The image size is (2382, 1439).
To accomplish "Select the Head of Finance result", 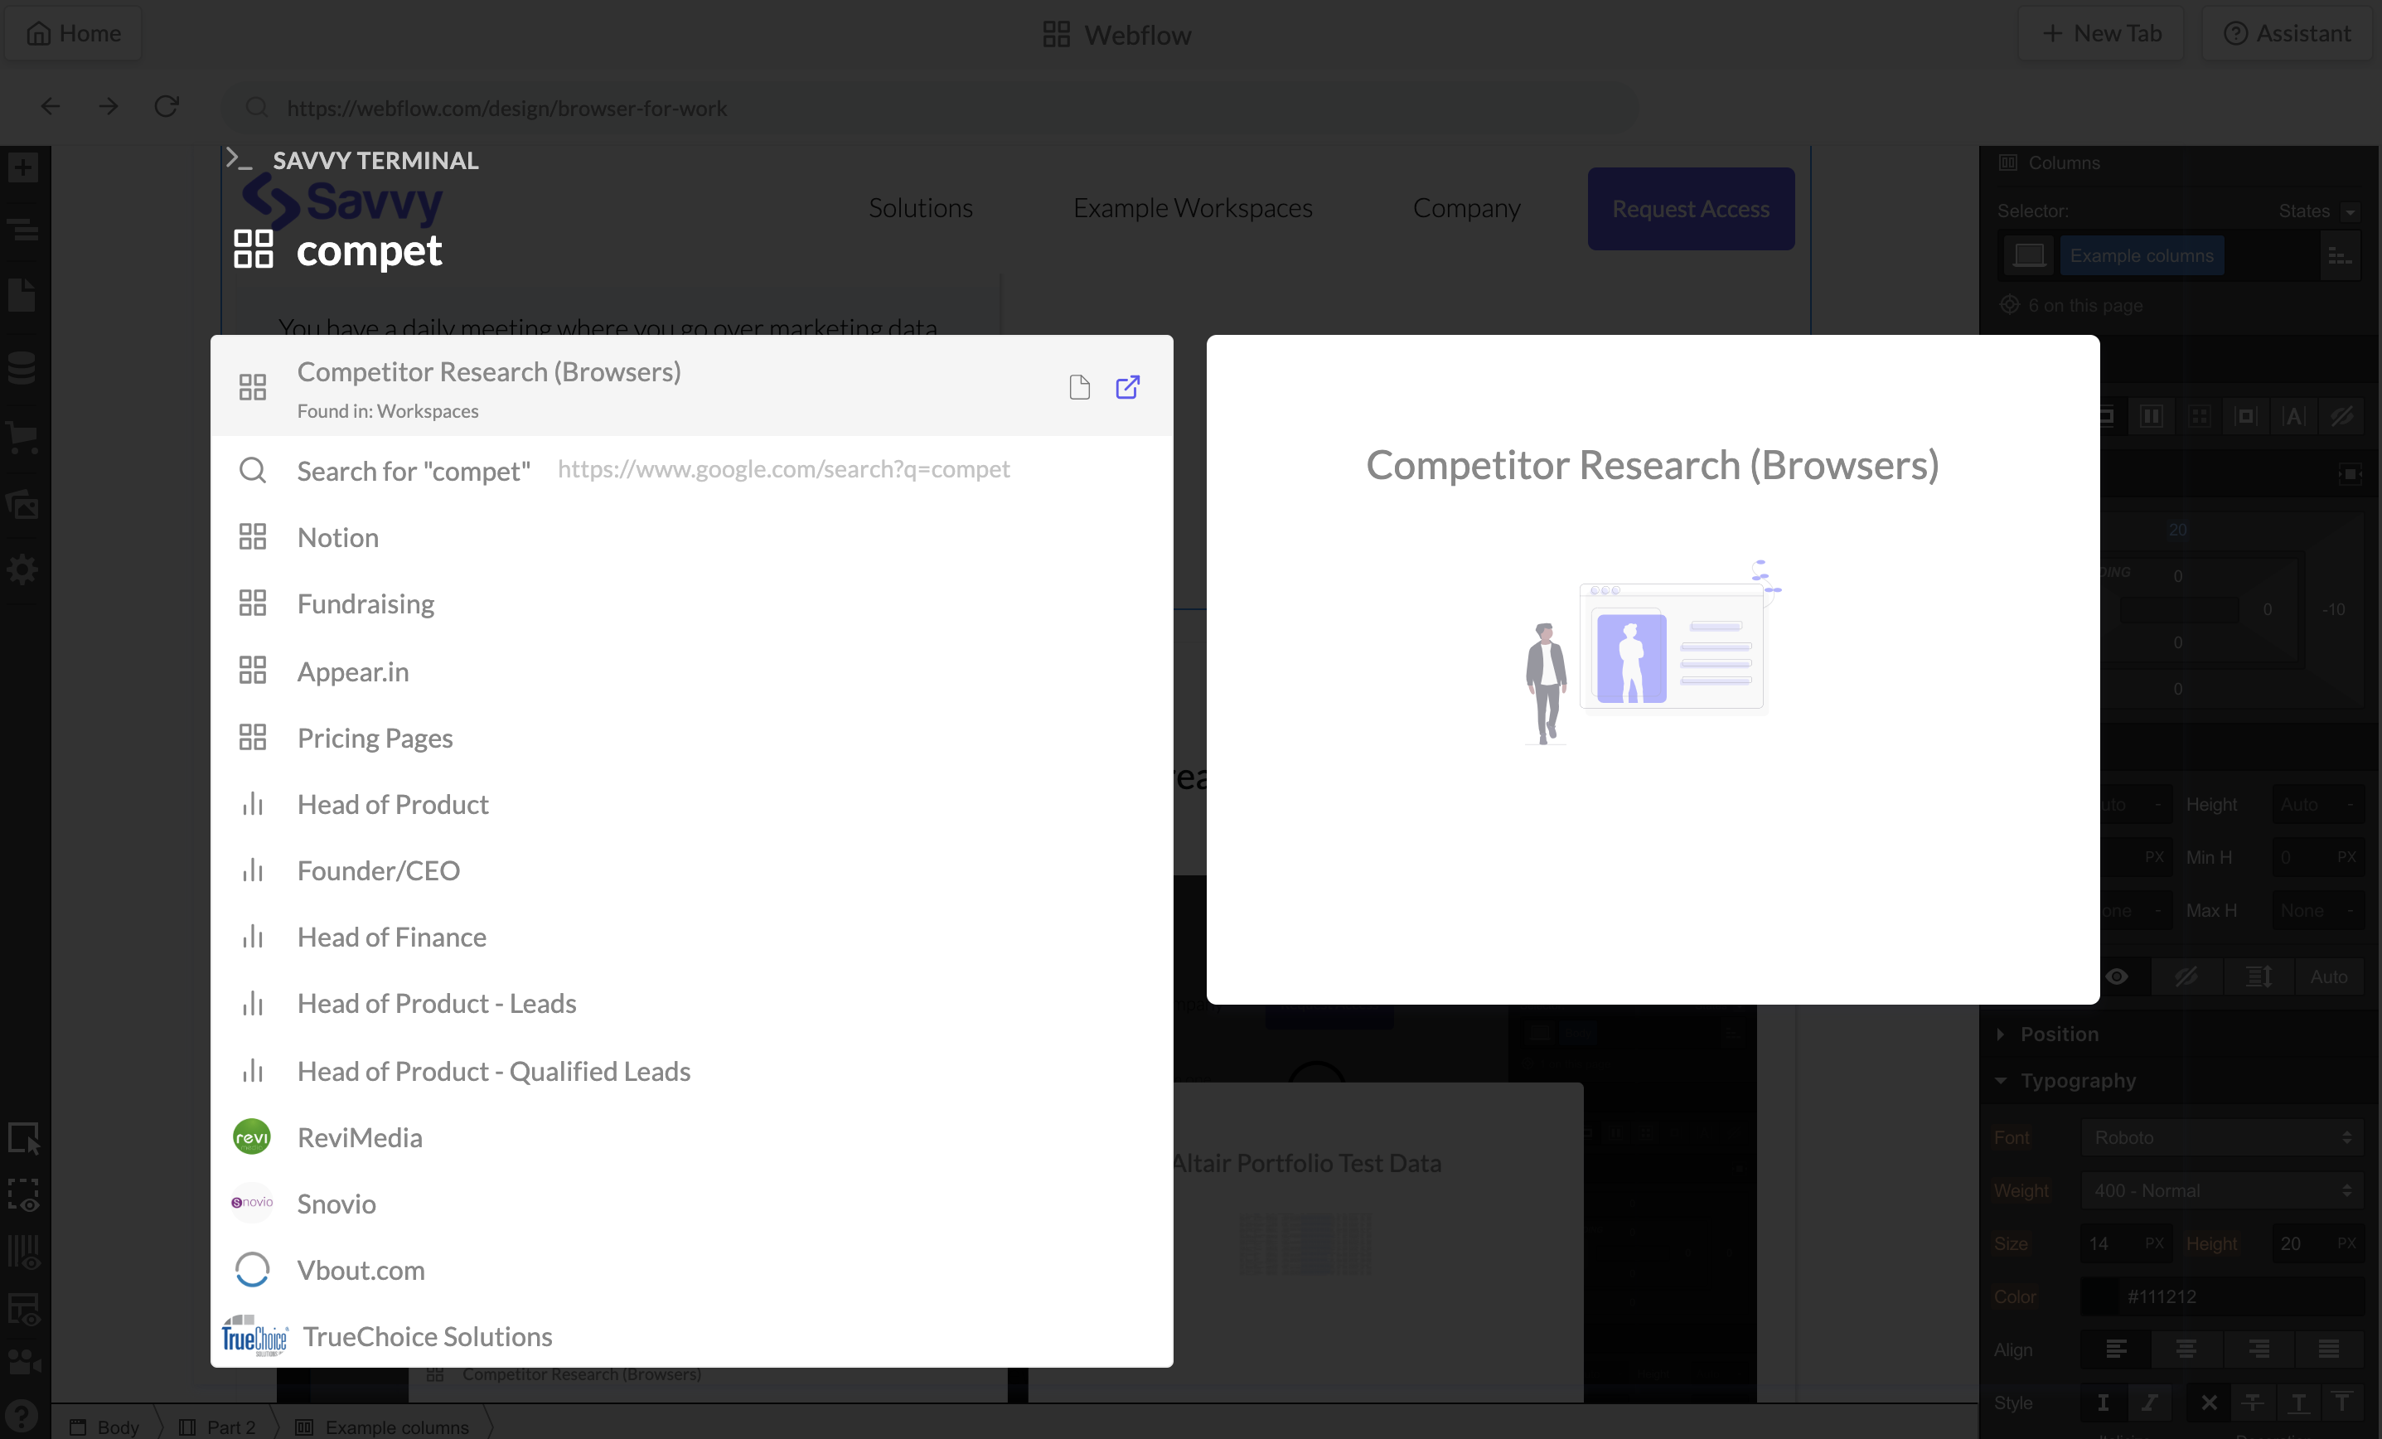I will [692, 937].
